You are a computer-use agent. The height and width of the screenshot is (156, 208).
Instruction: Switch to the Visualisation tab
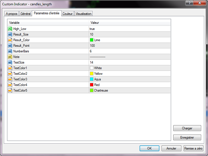pos(84,14)
